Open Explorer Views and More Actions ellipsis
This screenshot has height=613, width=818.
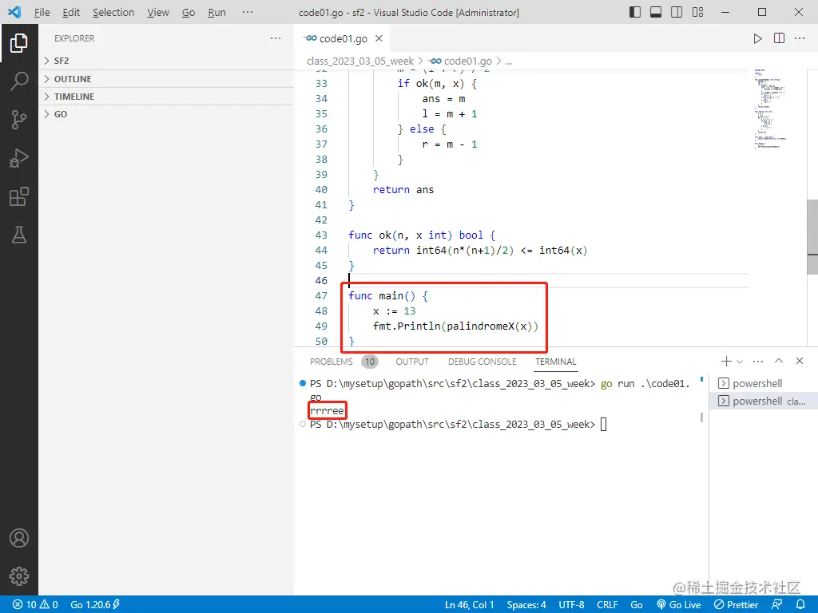coord(276,38)
